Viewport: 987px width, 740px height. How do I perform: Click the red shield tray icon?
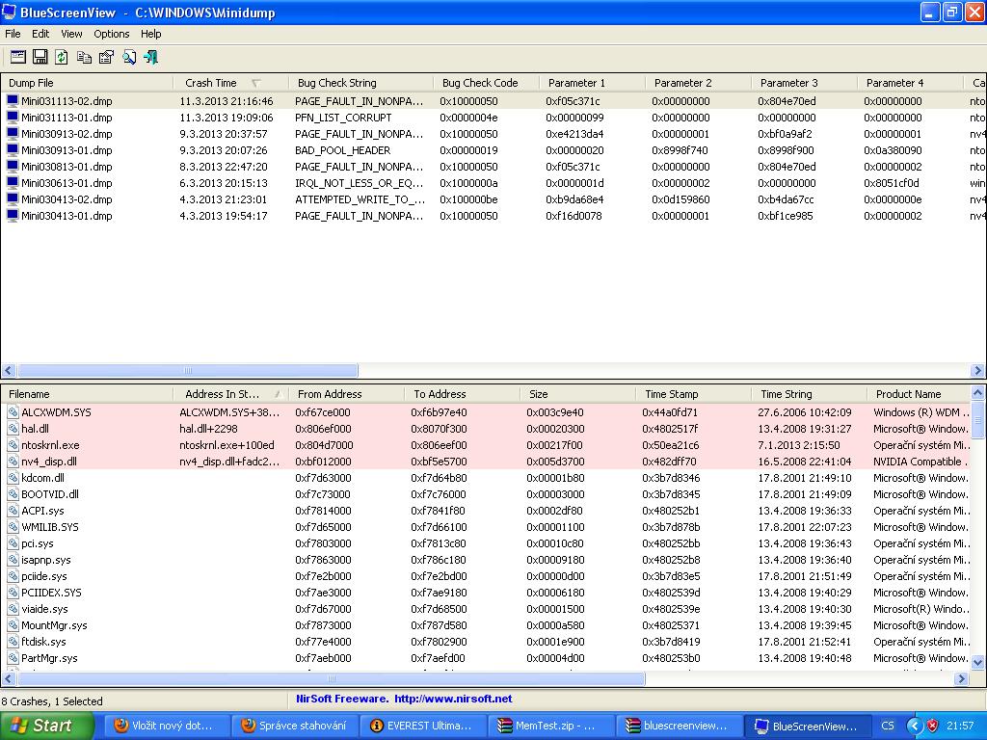[x=933, y=726]
